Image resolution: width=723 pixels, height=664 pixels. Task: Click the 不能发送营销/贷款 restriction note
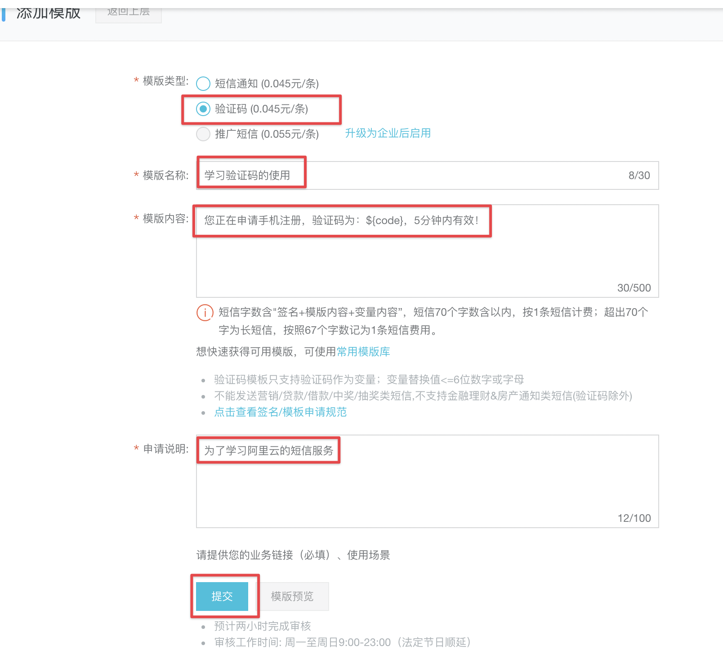pyautogui.click(x=423, y=396)
